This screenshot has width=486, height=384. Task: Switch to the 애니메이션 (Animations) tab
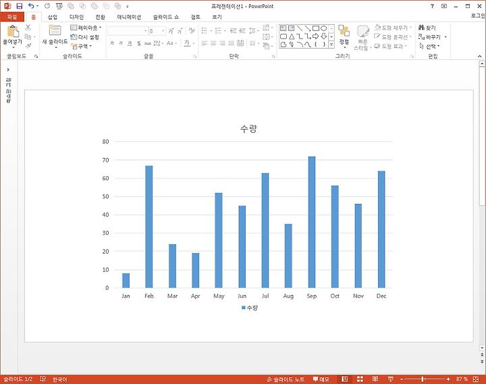[129, 17]
